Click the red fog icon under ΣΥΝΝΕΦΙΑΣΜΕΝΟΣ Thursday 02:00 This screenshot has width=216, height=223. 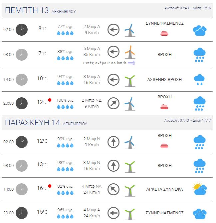164,33
